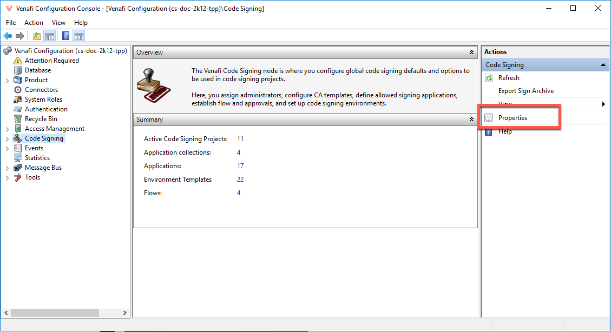Open the Statistics chart icon
The width and height of the screenshot is (611, 332).
[17, 158]
